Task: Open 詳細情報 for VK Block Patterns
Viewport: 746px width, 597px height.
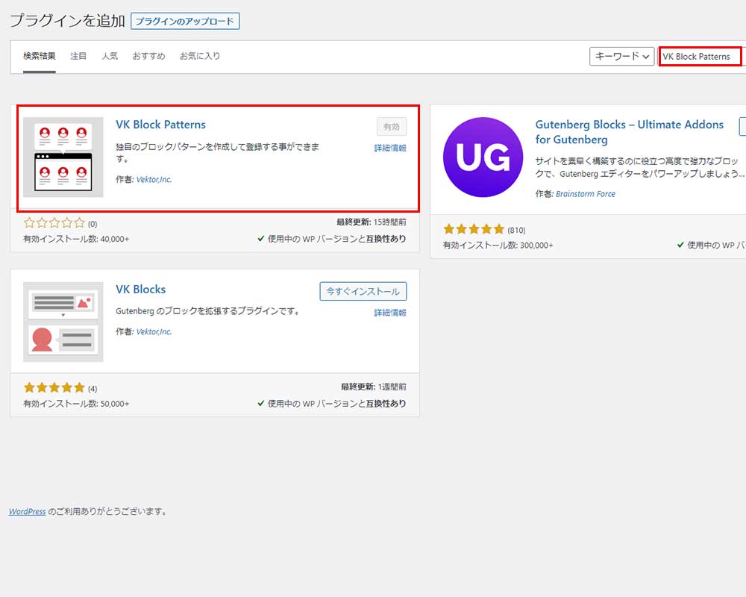Action: coord(390,149)
